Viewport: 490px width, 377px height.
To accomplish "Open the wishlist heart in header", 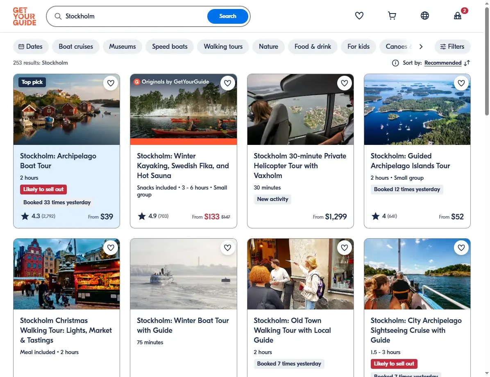I will tap(359, 16).
